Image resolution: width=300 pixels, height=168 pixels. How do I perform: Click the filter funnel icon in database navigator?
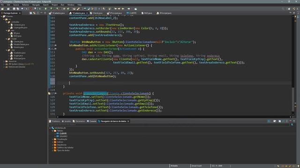292,125
